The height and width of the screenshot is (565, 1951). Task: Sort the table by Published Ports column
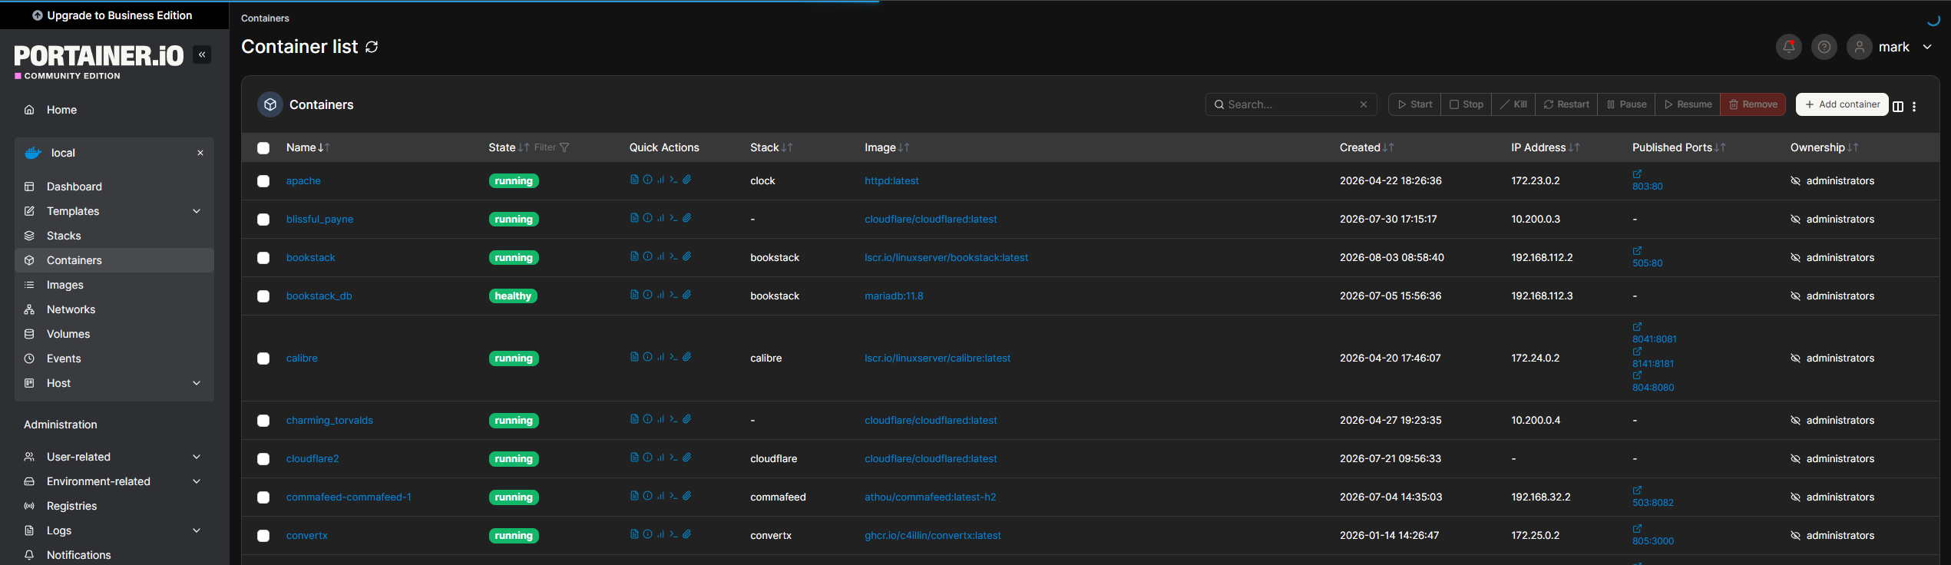[x=1679, y=147]
